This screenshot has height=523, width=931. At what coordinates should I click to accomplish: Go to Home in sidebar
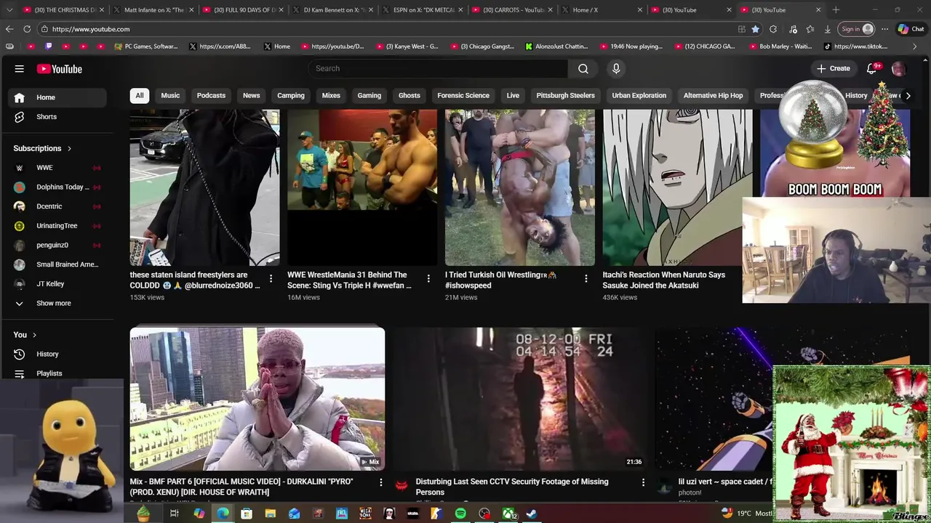point(58,97)
